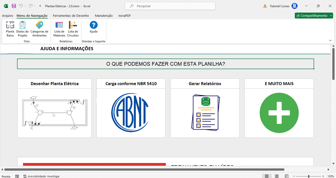Screen dimensions: 336x178
Task: Switch to Normal view in status bar
Action: (267, 176)
